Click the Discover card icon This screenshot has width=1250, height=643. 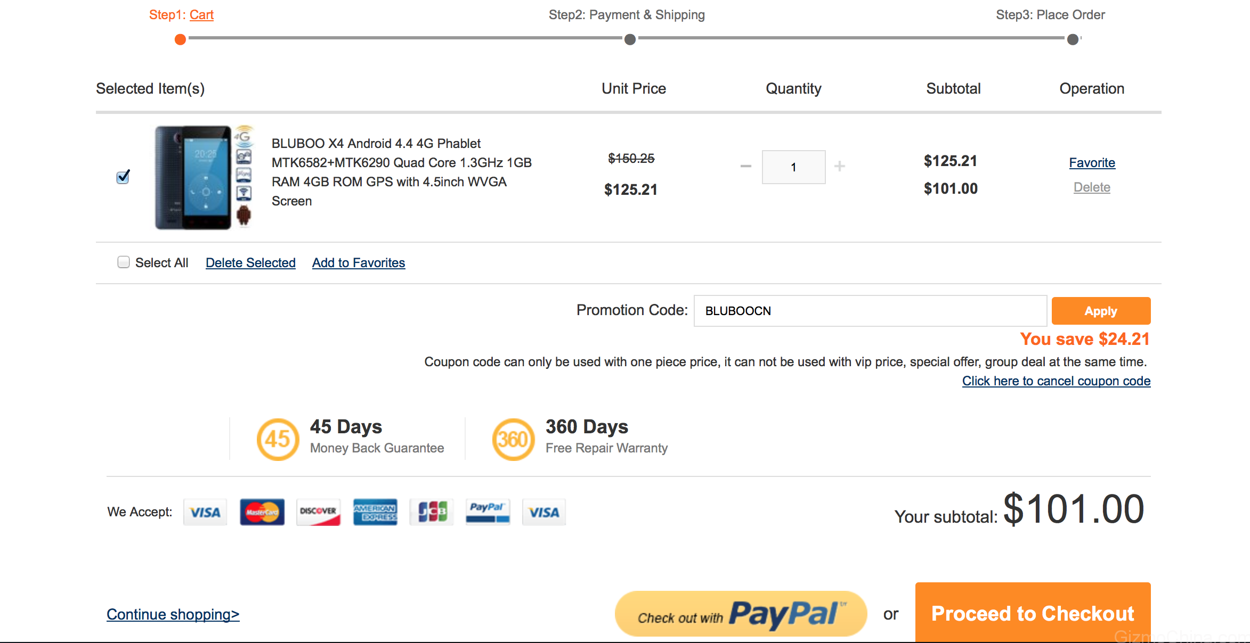pyautogui.click(x=318, y=512)
